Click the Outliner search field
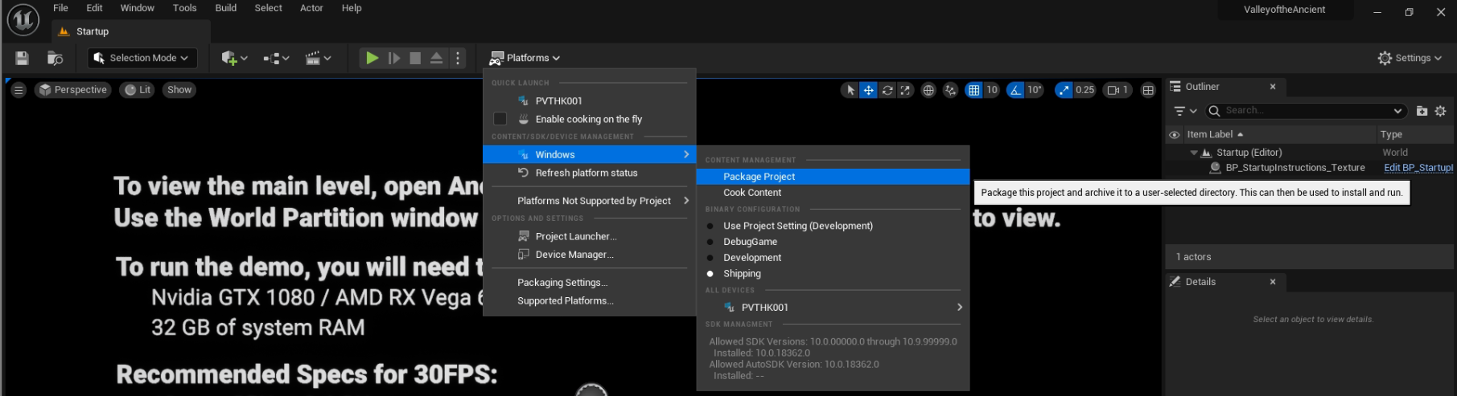The height and width of the screenshot is (396, 1457). click(1306, 111)
